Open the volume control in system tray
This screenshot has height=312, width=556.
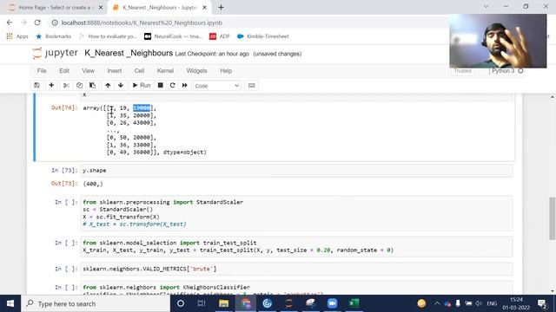(479, 303)
